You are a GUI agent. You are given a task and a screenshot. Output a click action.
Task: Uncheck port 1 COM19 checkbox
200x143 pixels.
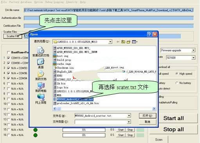(9, 58)
